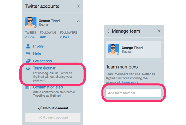The image size is (186, 125).
Task: Go back from Manage team panel
Action: pyautogui.click(x=108, y=31)
